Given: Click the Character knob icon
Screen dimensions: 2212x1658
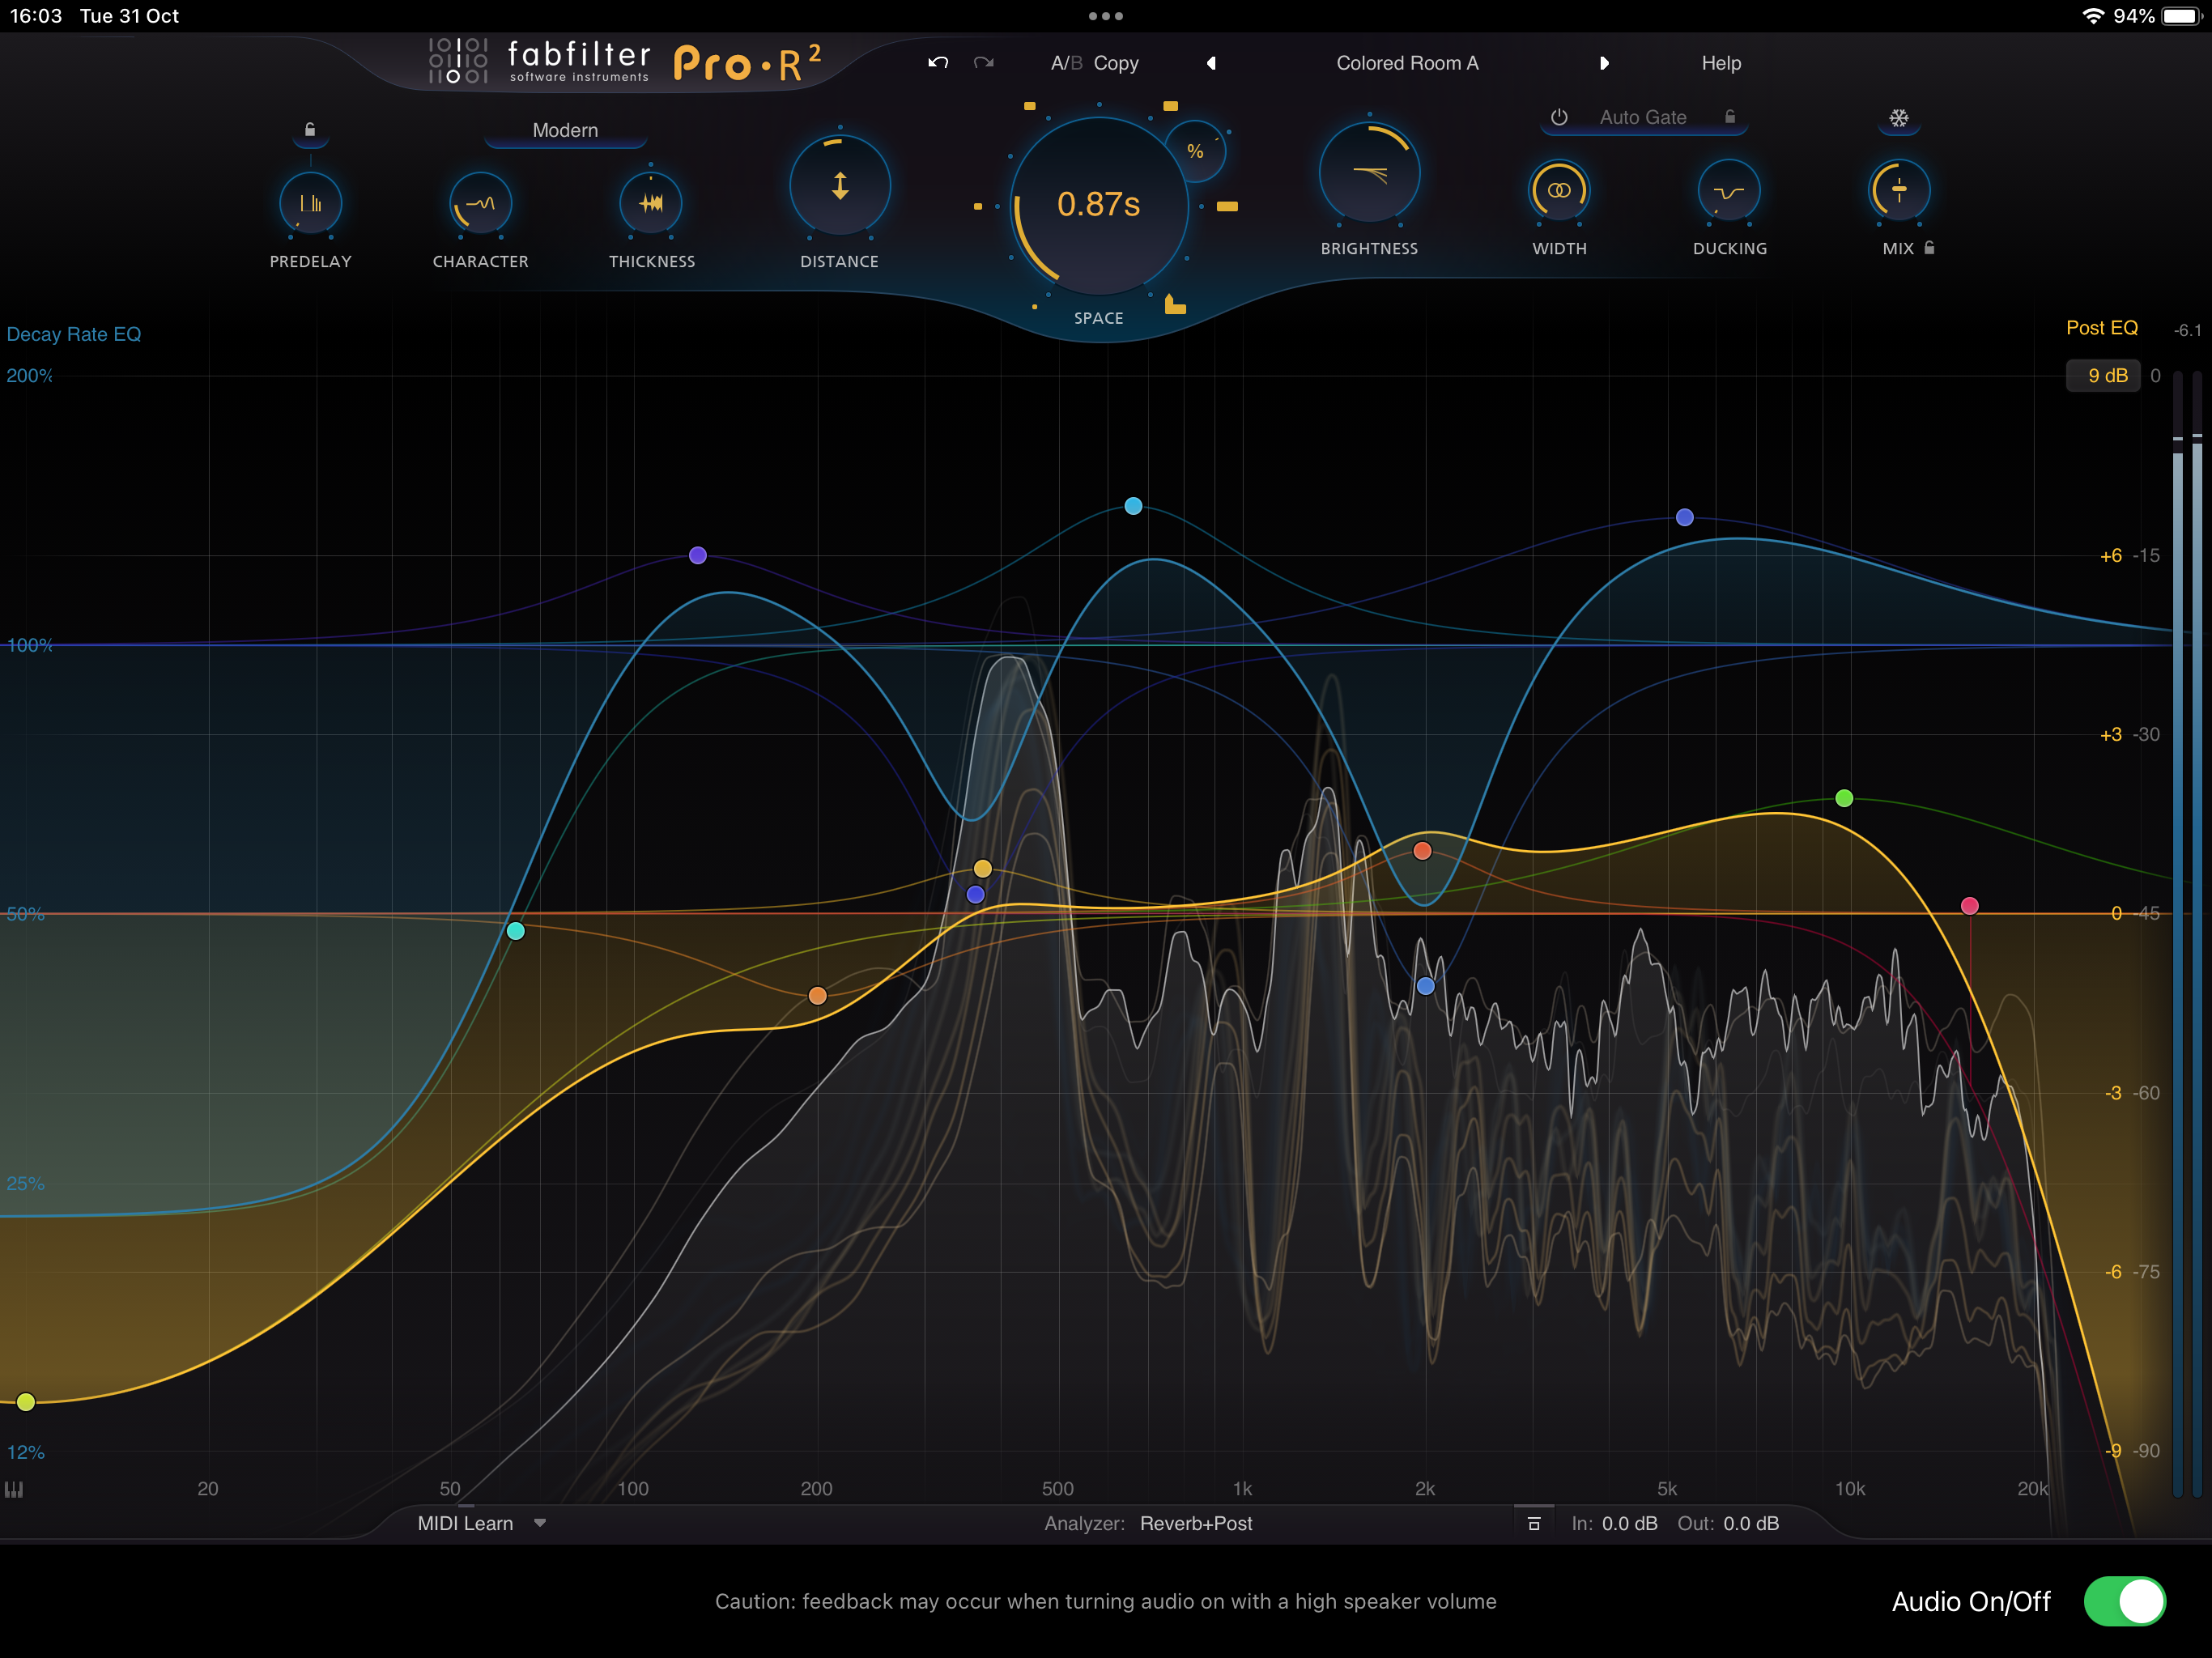Looking at the screenshot, I should pos(480,204).
